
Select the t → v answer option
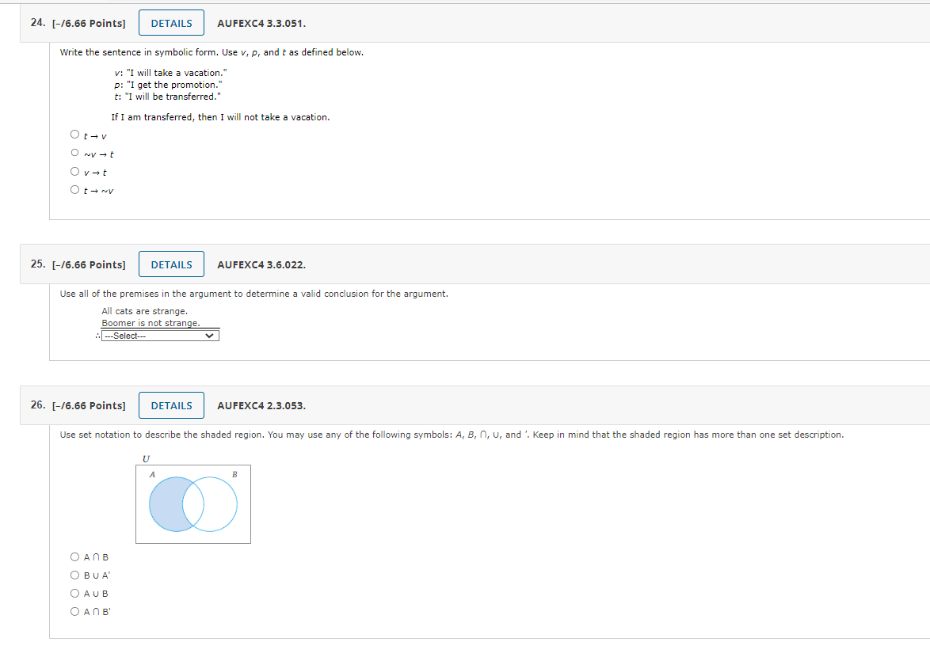tap(74, 134)
